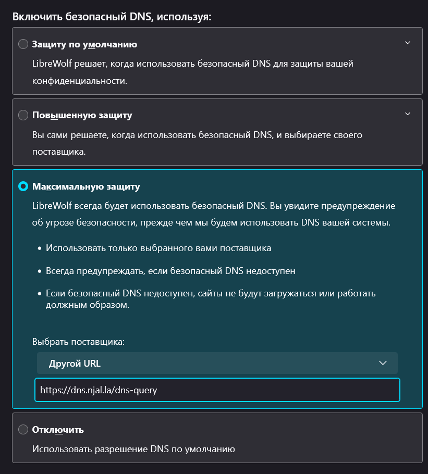Select the "Отключить" radio button
The height and width of the screenshot is (474, 428).
click(23, 430)
